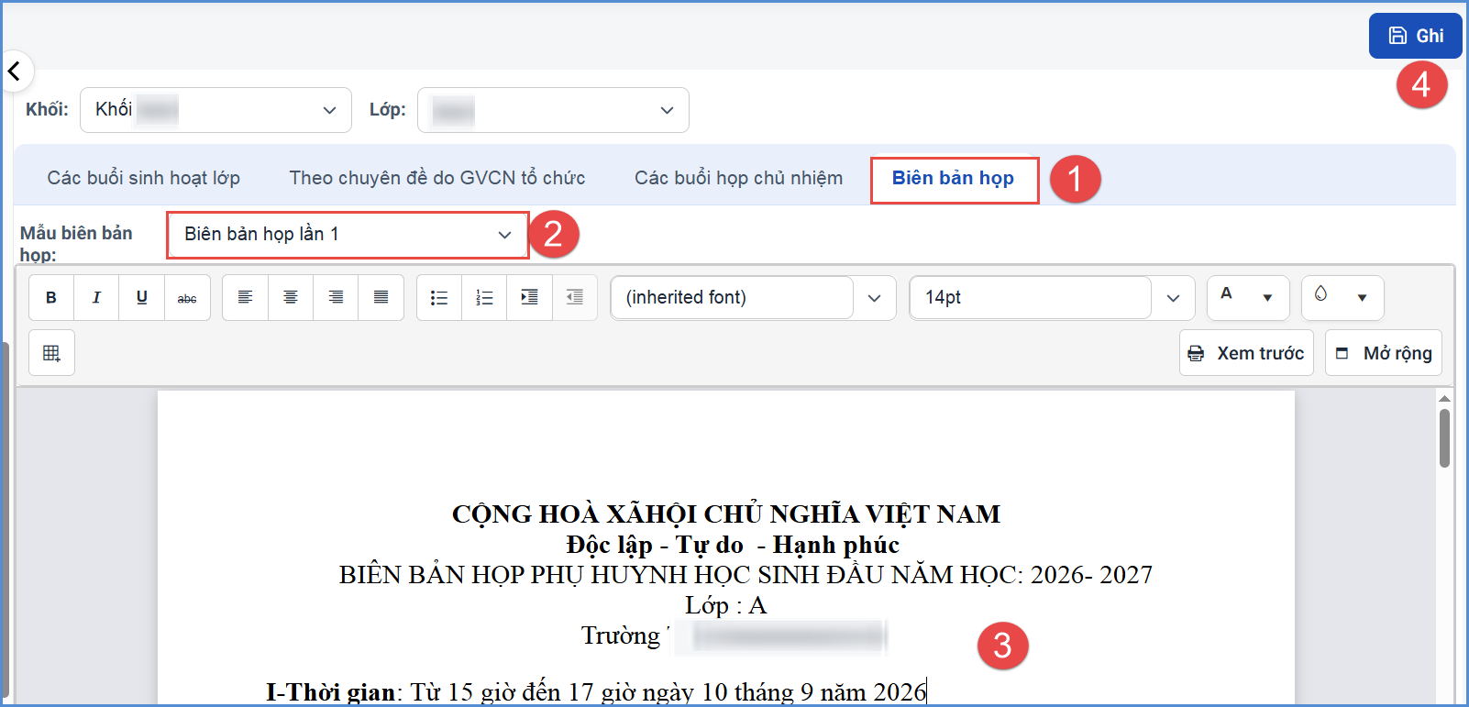This screenshot has height=707, width=1469.
Task: Expand the Mẫu biên bản họp dropdown
Action: click(348, 235)
